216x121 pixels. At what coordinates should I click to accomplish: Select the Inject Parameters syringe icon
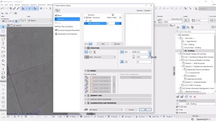18,8
